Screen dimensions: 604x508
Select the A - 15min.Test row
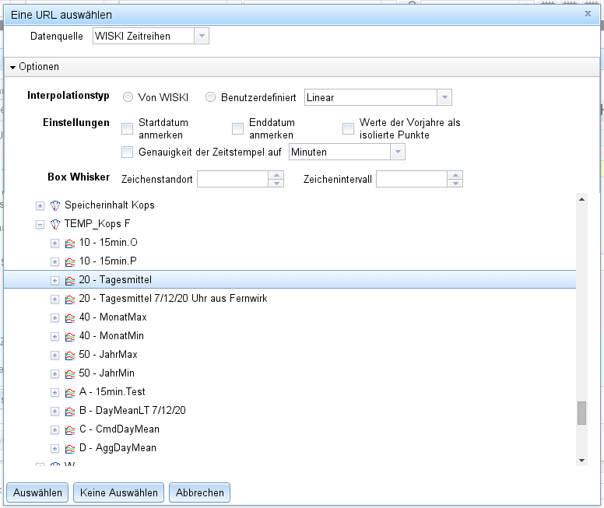(290, 392)
